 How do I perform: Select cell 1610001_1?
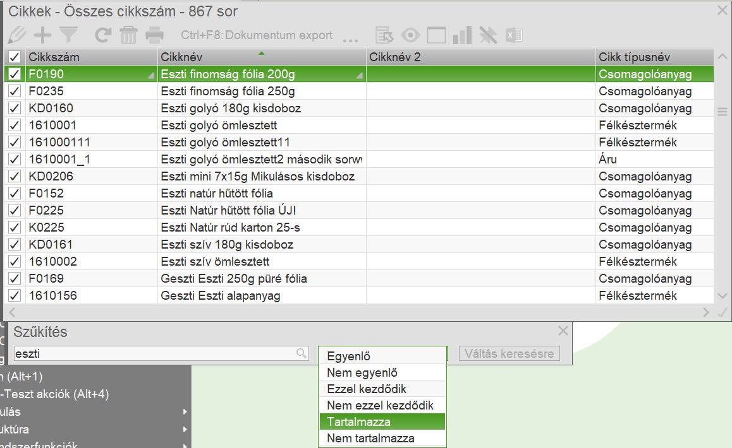pos(92,160)
